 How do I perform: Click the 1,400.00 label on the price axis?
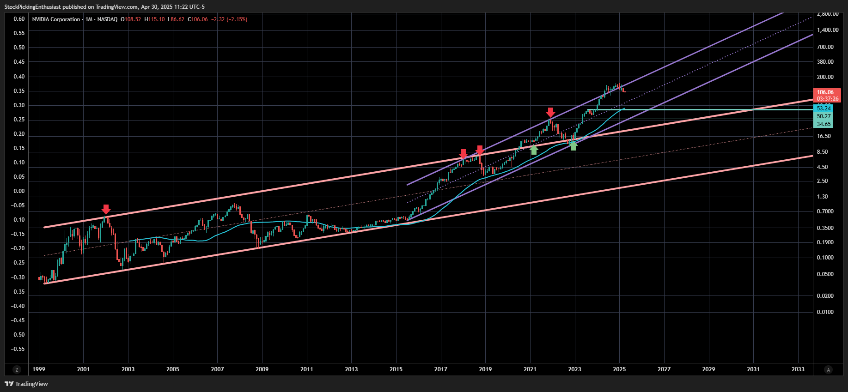tap(828, 30)
